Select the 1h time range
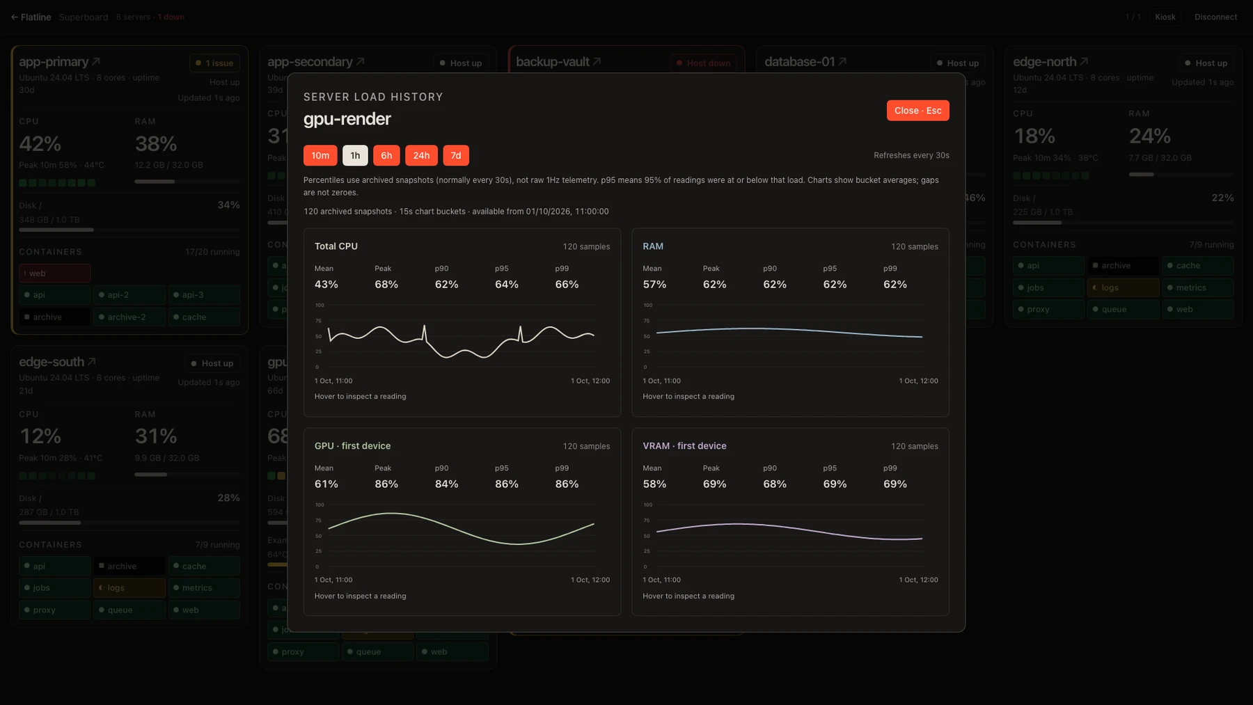 coord(355,155)
